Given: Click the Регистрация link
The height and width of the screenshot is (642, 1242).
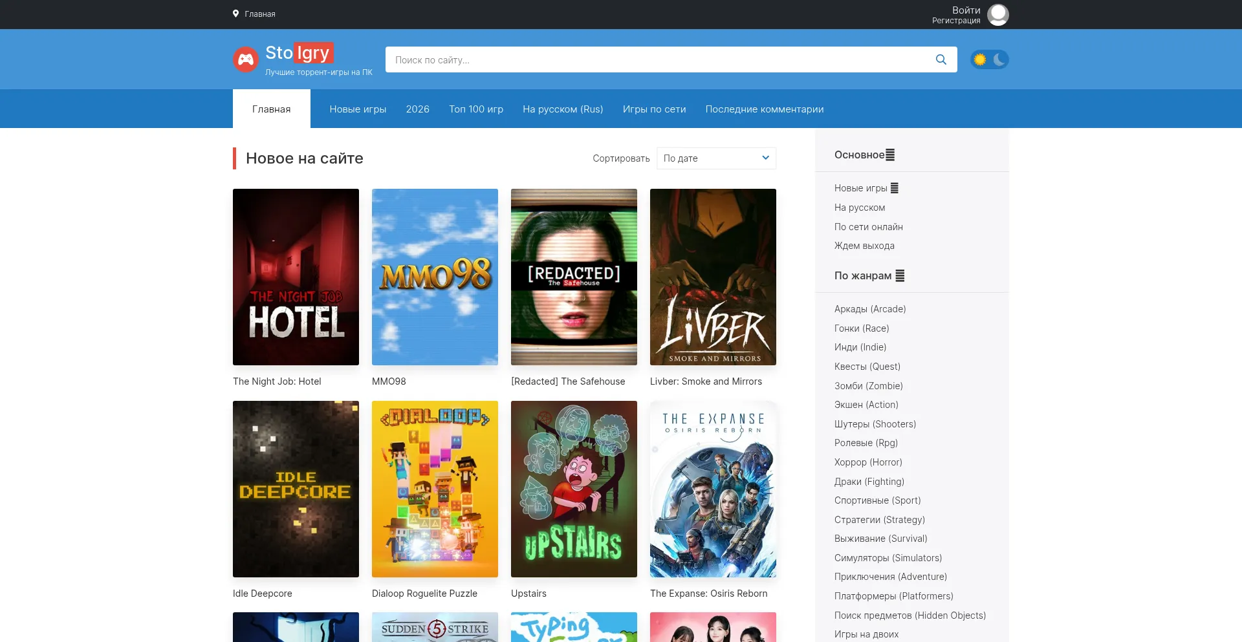Looking at the screenshot, I should point(956,21).
